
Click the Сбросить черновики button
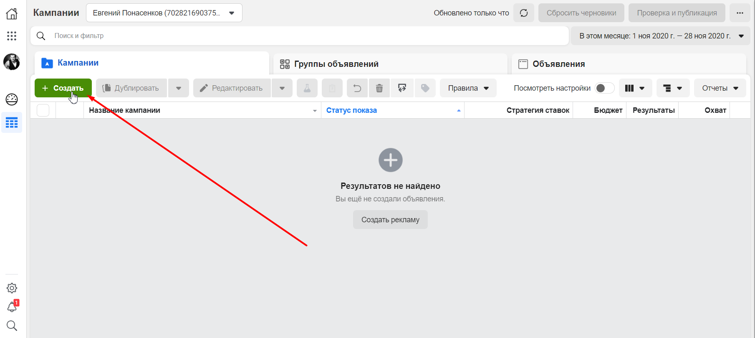tap(581, 13)
